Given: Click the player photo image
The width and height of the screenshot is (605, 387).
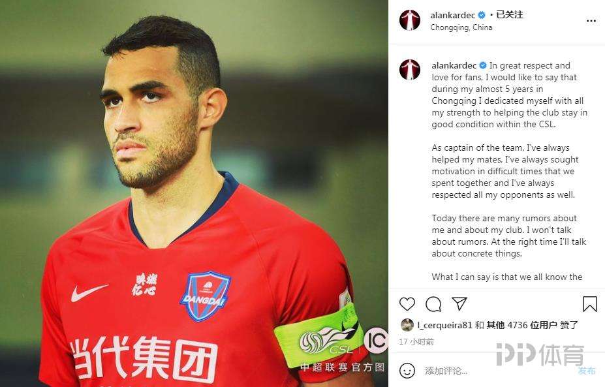Looking at the screenshot, I should pyautogui.click(x=194, y=193).
